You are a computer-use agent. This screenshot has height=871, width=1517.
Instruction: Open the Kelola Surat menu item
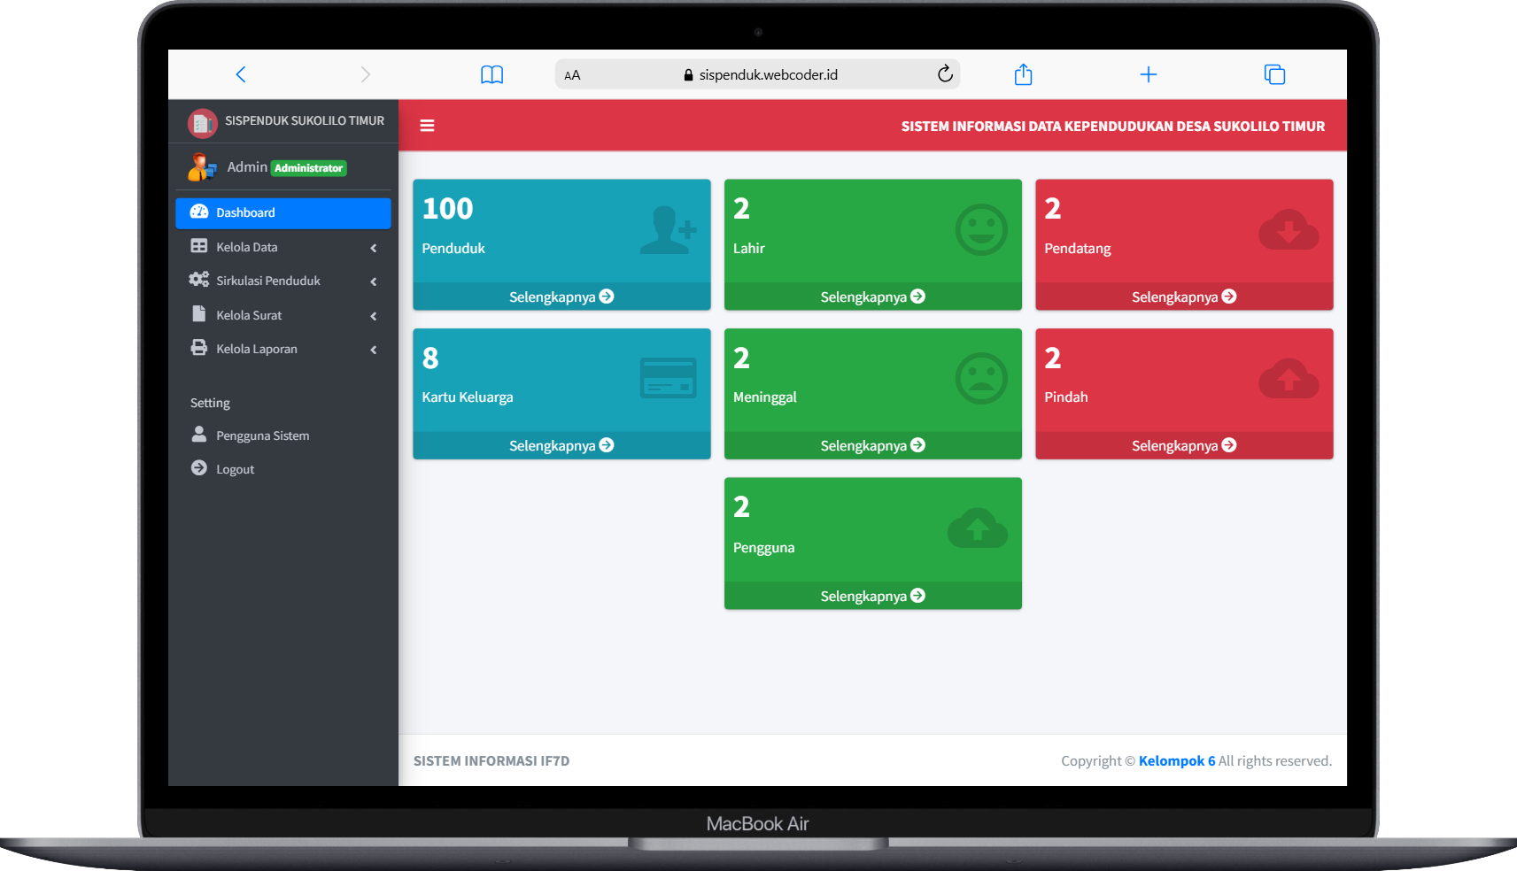click(283, 315)
